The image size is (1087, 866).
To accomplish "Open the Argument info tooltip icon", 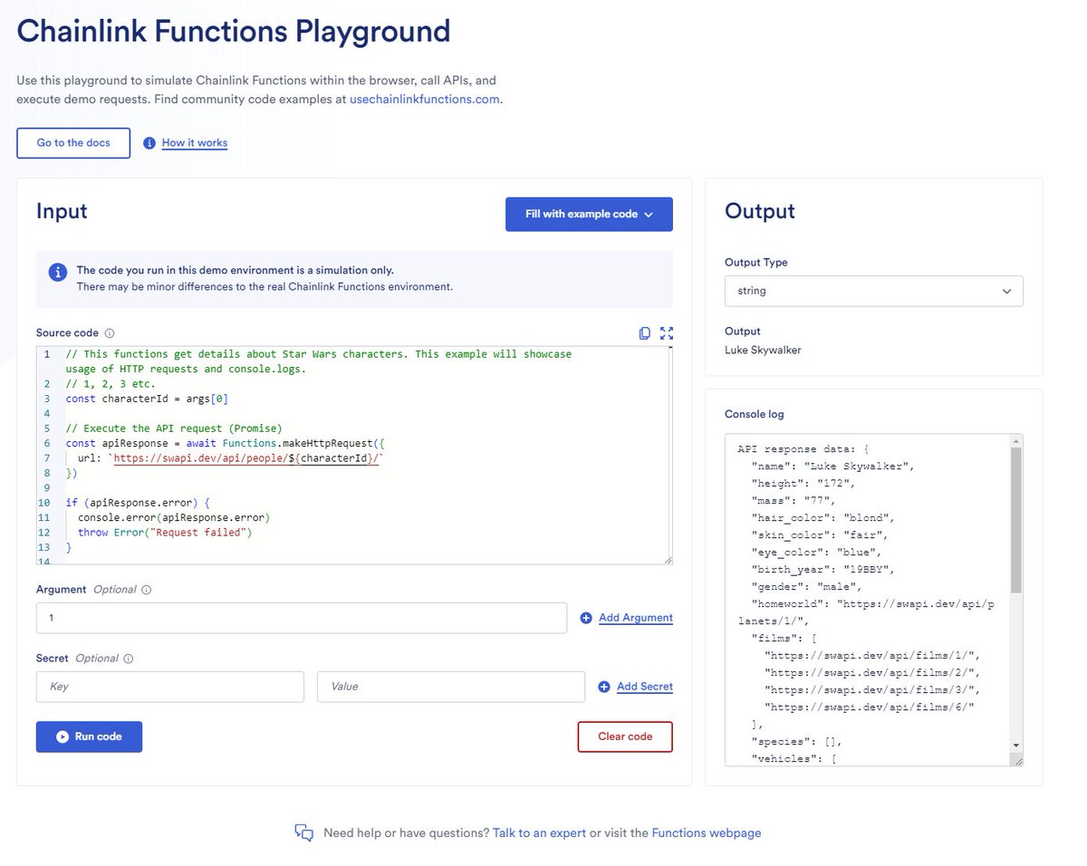I will tap(147, 590).
